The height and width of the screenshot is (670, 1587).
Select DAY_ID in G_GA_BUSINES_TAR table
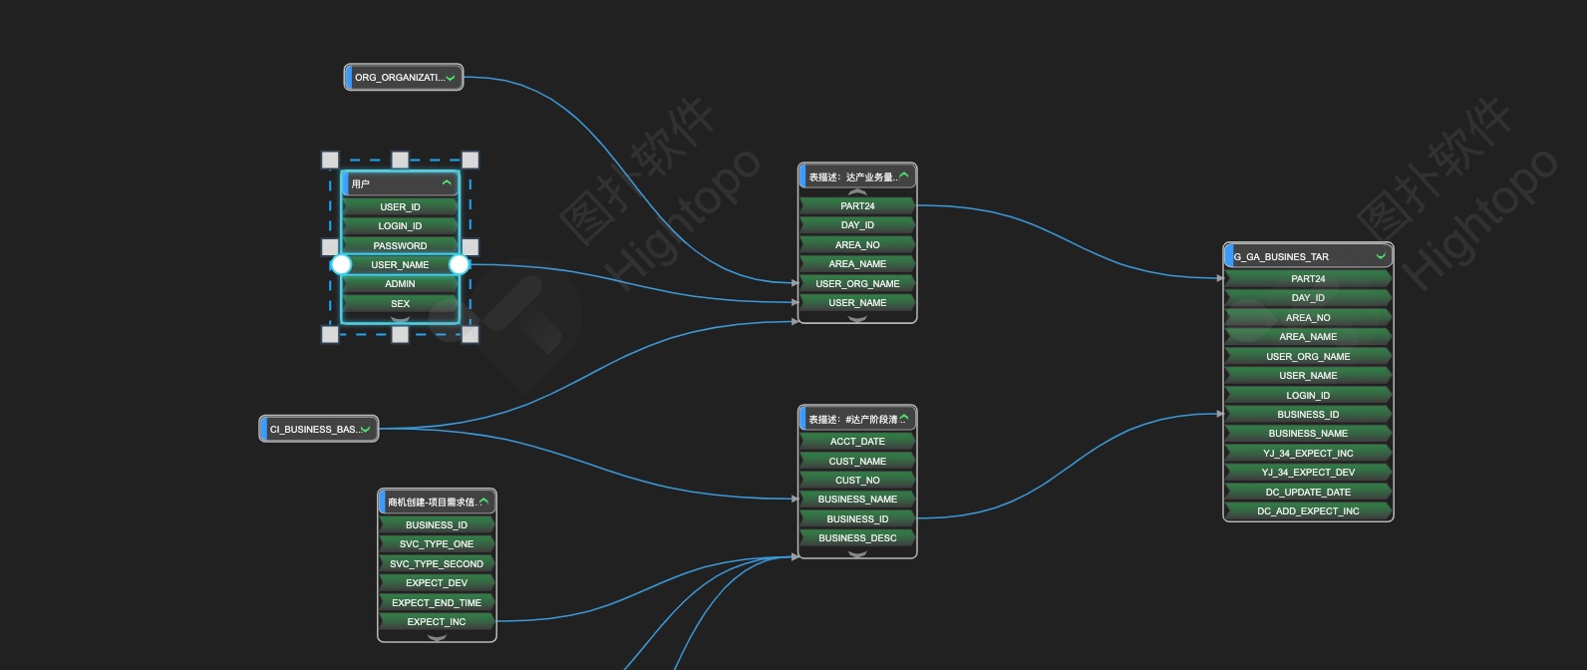coord(1308,298)
